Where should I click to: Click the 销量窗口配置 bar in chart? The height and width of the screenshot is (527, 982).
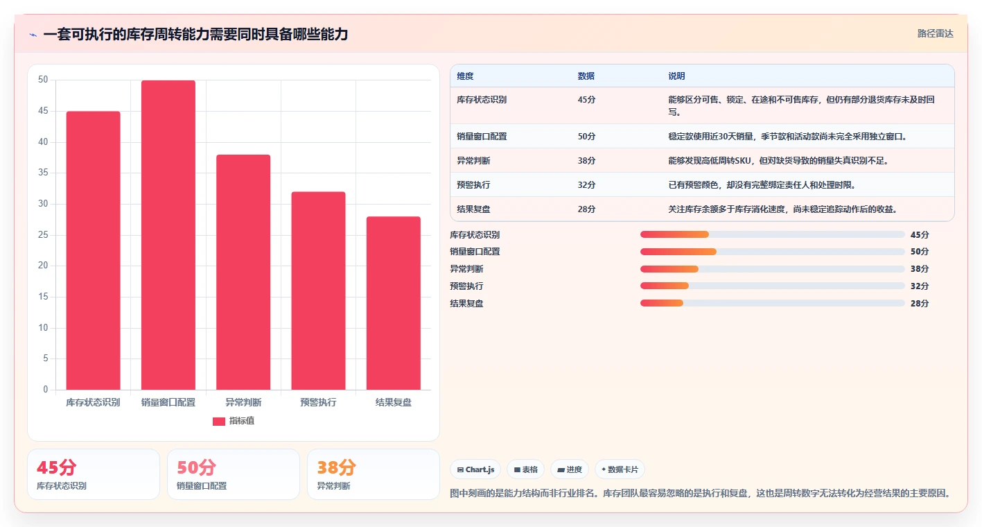pyautogui.click(x=168, y=235)
